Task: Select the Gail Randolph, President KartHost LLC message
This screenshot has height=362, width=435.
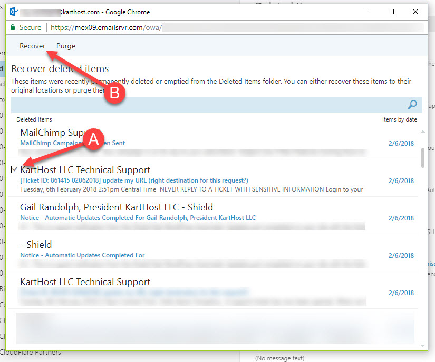Action: point(213,215)
